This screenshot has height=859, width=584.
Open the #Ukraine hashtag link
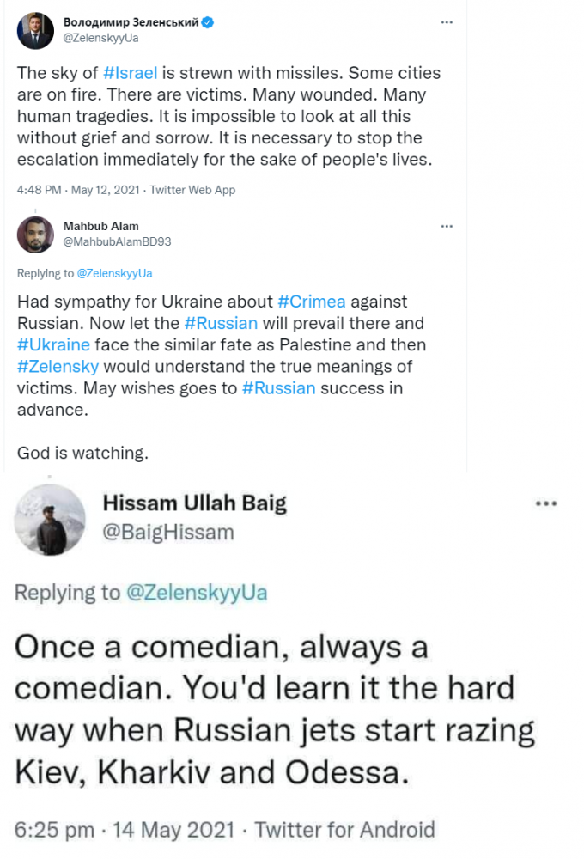pyautogui.click(x=54, y=344)
